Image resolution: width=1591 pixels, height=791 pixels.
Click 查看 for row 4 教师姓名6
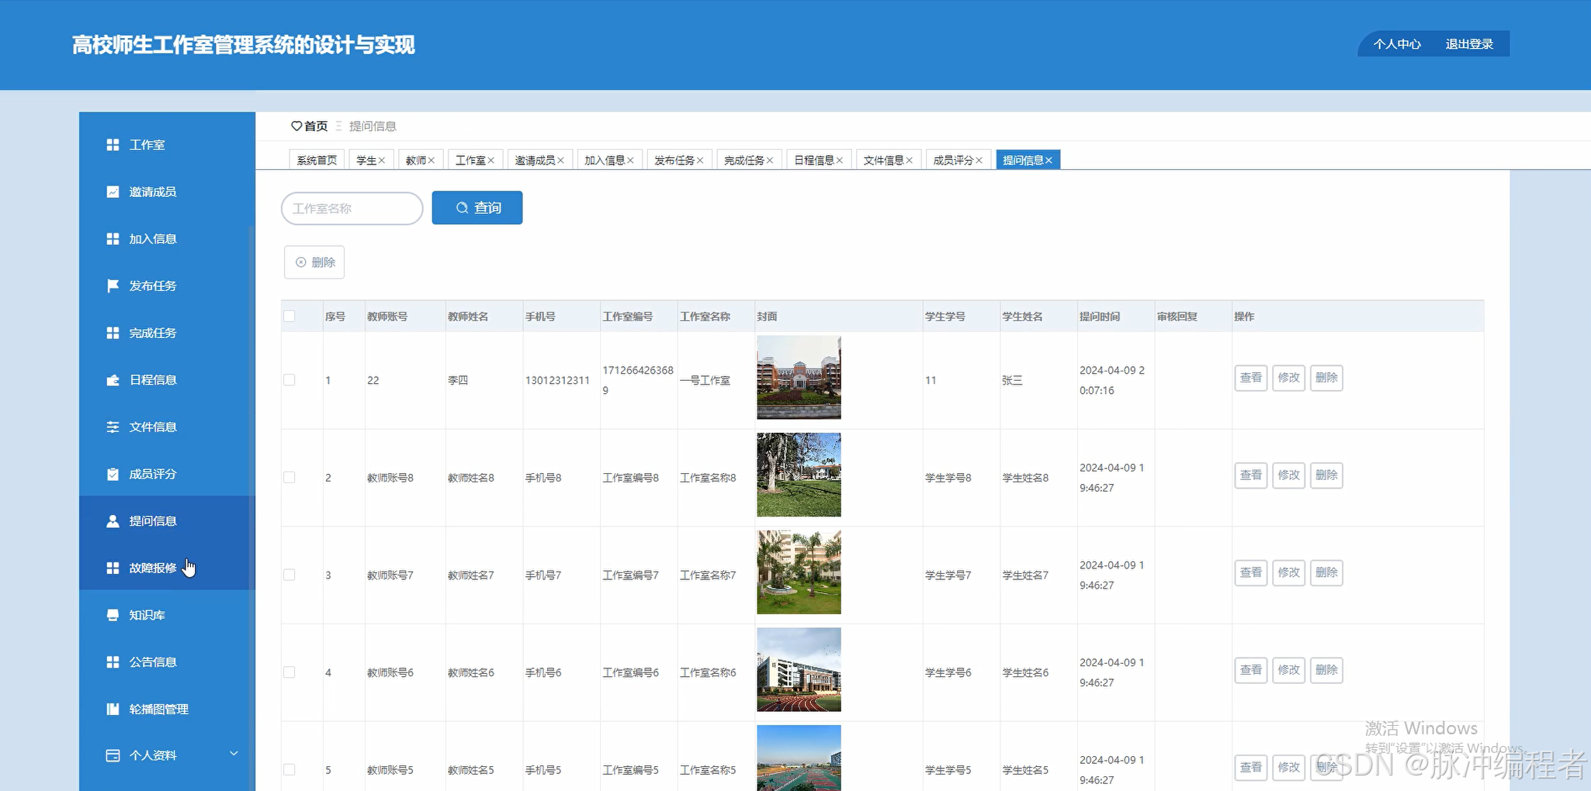[1251, 670]
